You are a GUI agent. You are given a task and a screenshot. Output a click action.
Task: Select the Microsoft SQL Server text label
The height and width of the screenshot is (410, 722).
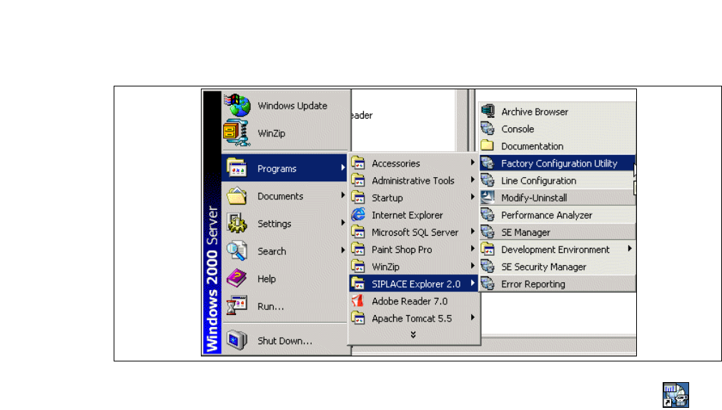click(x=415, y=232)
